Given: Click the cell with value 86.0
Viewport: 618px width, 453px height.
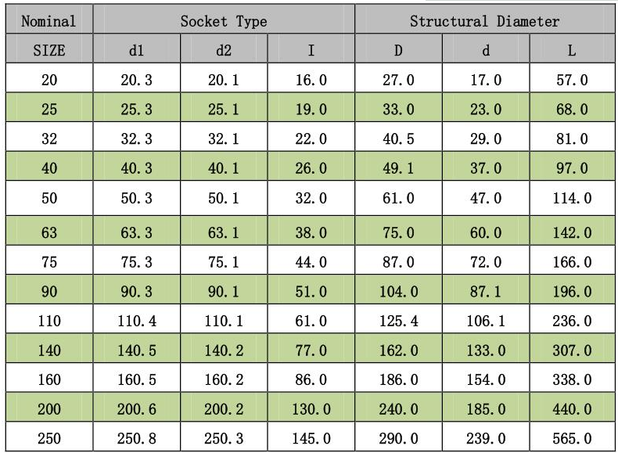Looking at the screenshot, I should coord(311,378).
